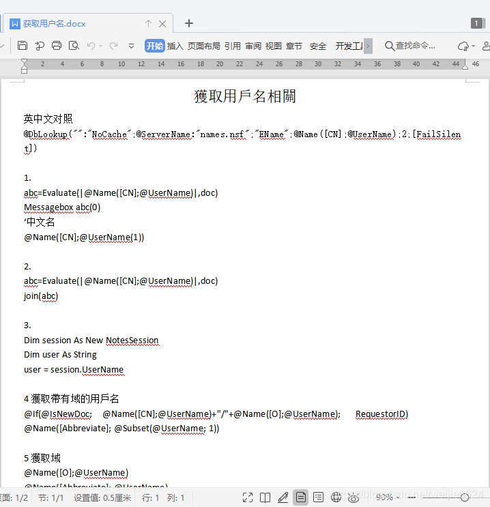This screenshot has height=507, width=490.
Task: Click the page count 1/2 status
Action: click(14, 497)
